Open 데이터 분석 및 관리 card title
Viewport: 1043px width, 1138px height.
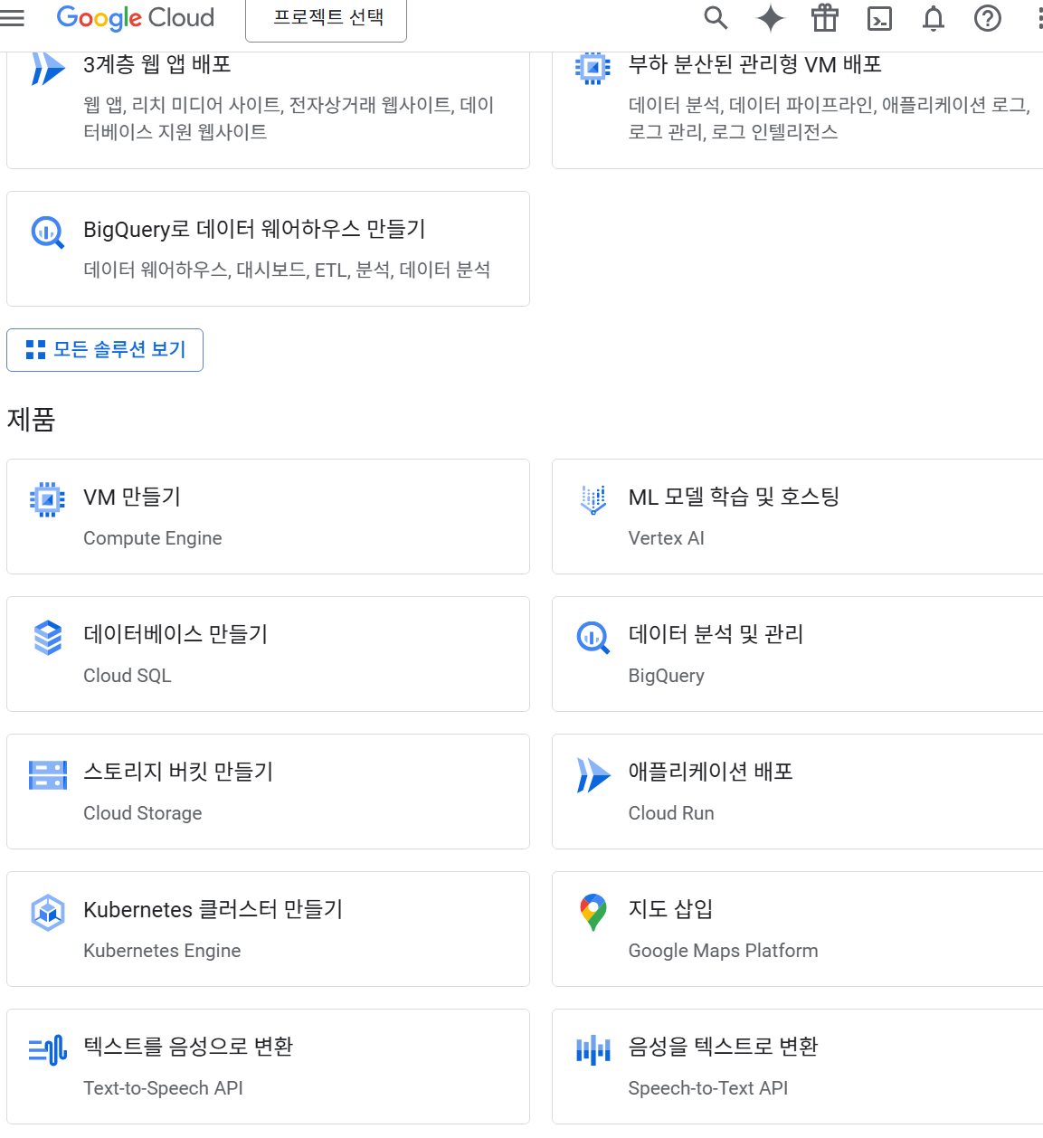(x=716, y=634)
